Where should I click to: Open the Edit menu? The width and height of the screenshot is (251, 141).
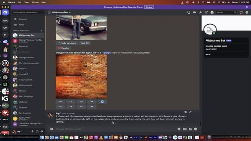tap(20, 2)
